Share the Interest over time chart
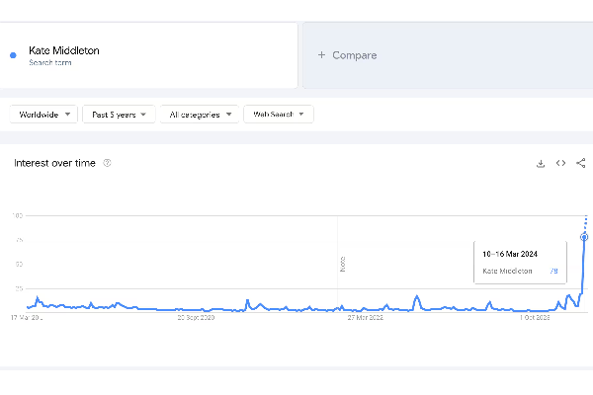 point(580,164)
